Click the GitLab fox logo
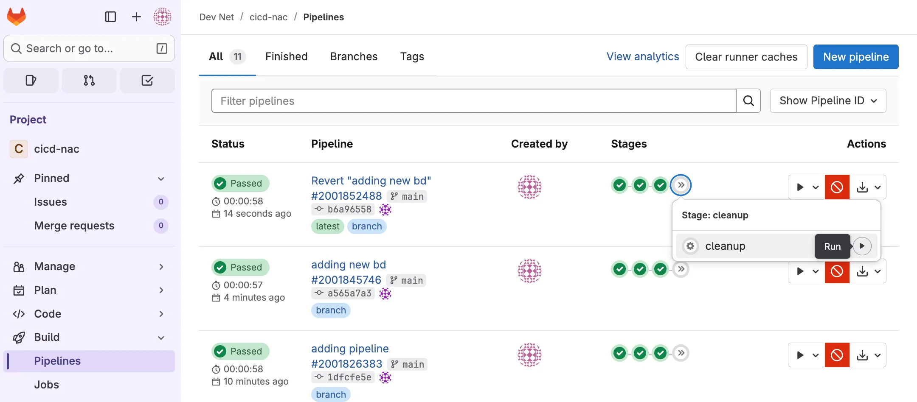This screenshot has width=917, height=402. (x=17, y=17)
